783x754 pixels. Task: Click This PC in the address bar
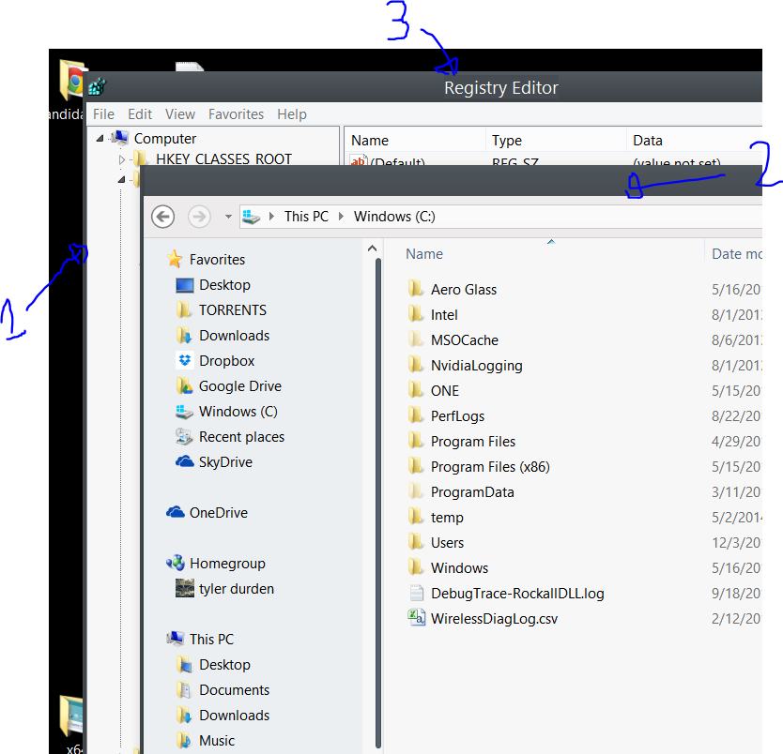(x=306, y=217)
